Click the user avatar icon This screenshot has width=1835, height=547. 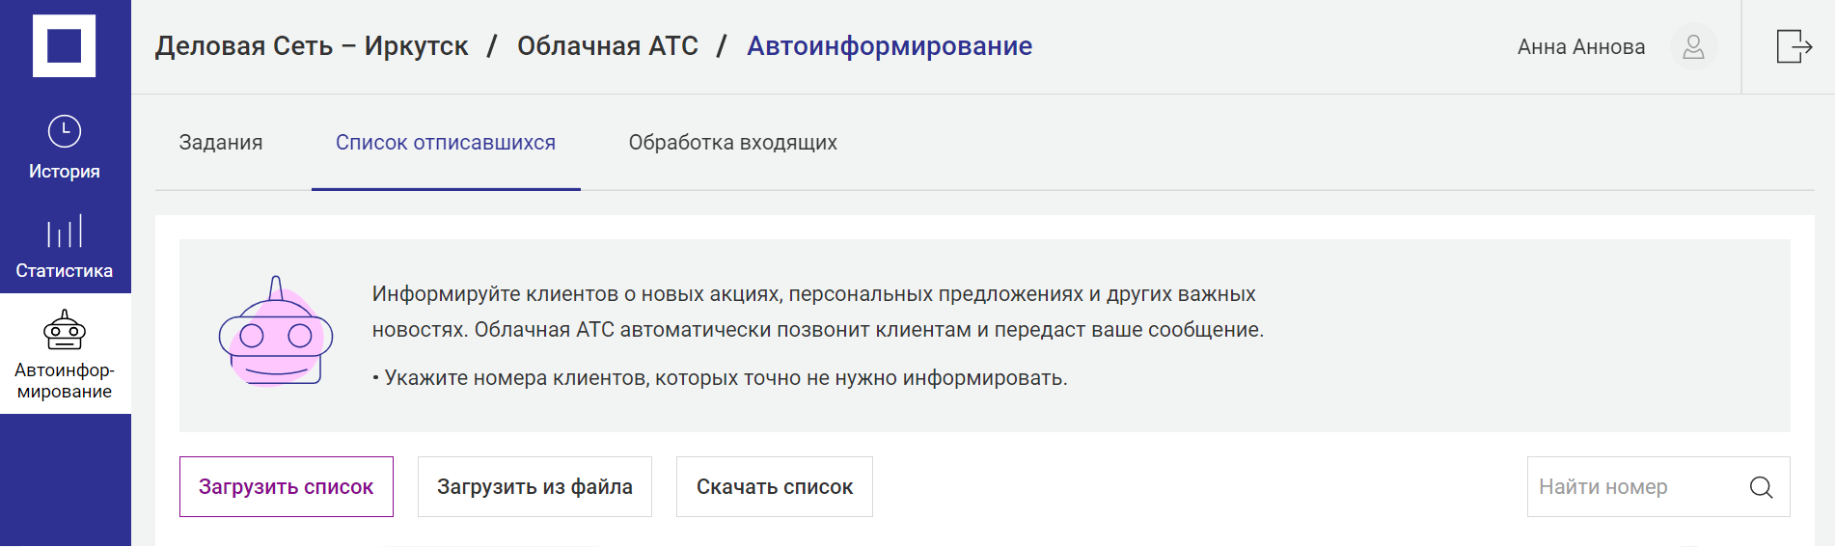coord(1693,46)
